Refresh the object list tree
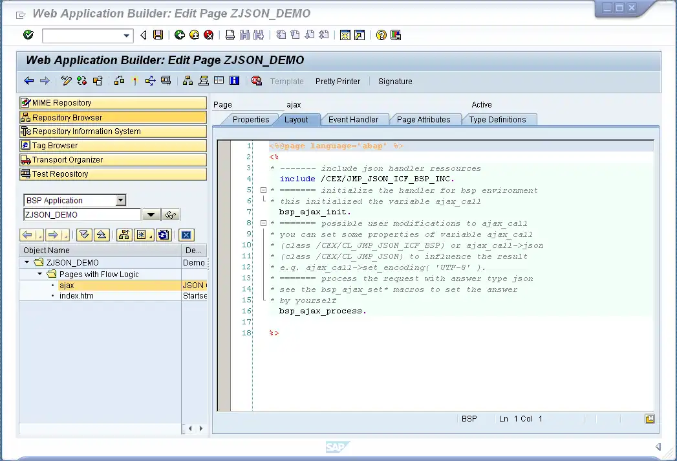 point(164,235)
